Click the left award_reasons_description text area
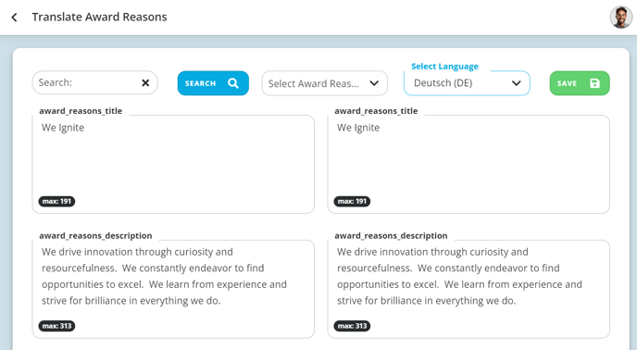Viewport: 637px width, 350px height. click(173, 289)
